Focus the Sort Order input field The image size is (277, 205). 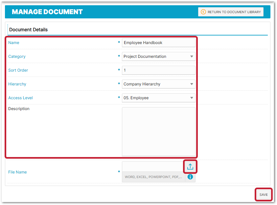[158, 70]
